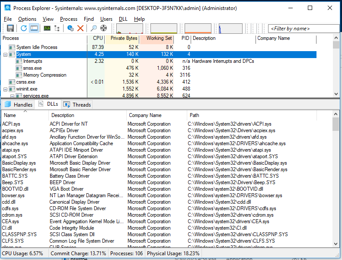Image resolution: width=342 pixels, height=260 pixels.
Task: Click the red Kill Process icon
Action: click(80, 28)
